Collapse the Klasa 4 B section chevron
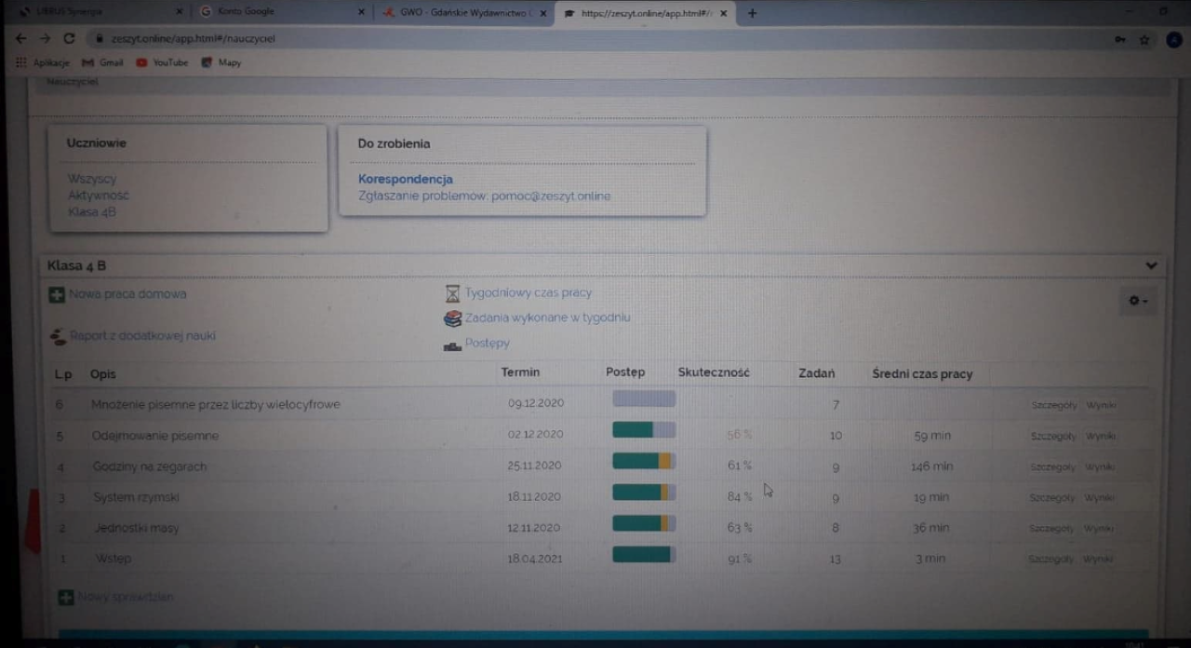Viewport: 1191px width, 648px height. [x=1151, y=265]
